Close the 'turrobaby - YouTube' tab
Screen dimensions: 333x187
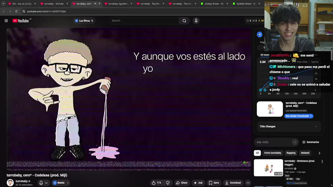[67, 4]
